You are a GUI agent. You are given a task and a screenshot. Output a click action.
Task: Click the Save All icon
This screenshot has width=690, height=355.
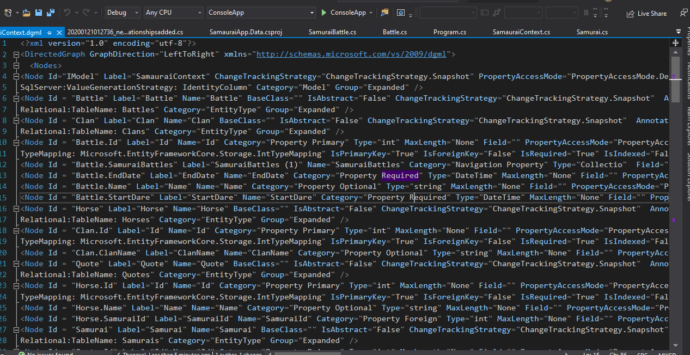pyautogui.click(x=50, y=12)
